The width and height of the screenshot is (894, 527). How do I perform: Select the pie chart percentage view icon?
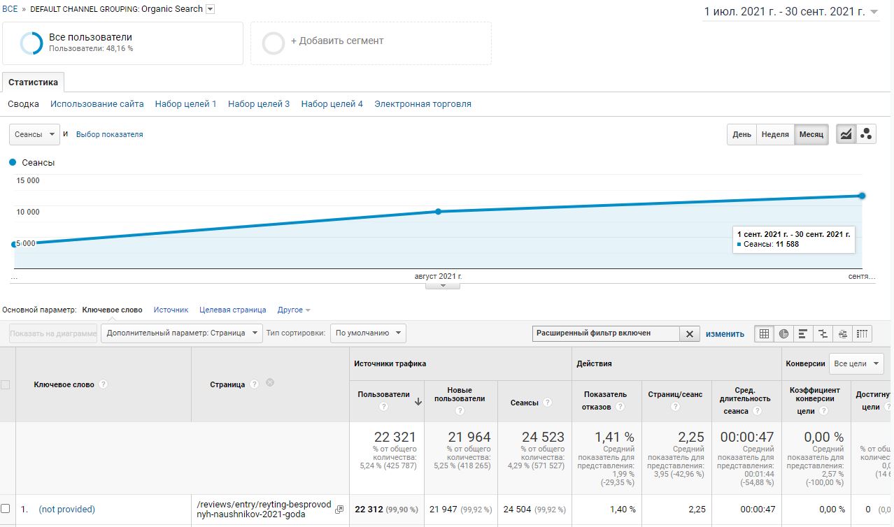783,334
